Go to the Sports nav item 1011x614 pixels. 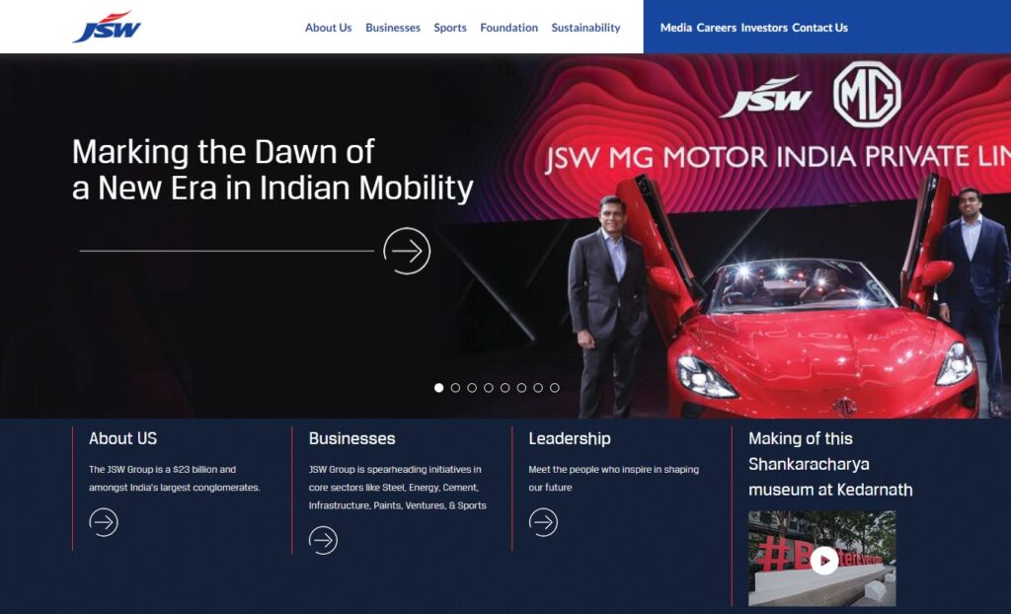coord(450,28)
